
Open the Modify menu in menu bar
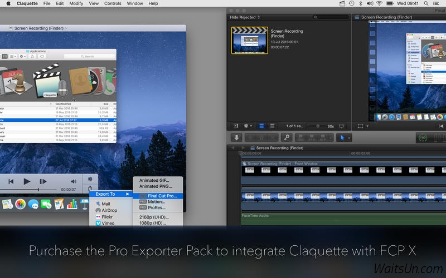[76, 3]
